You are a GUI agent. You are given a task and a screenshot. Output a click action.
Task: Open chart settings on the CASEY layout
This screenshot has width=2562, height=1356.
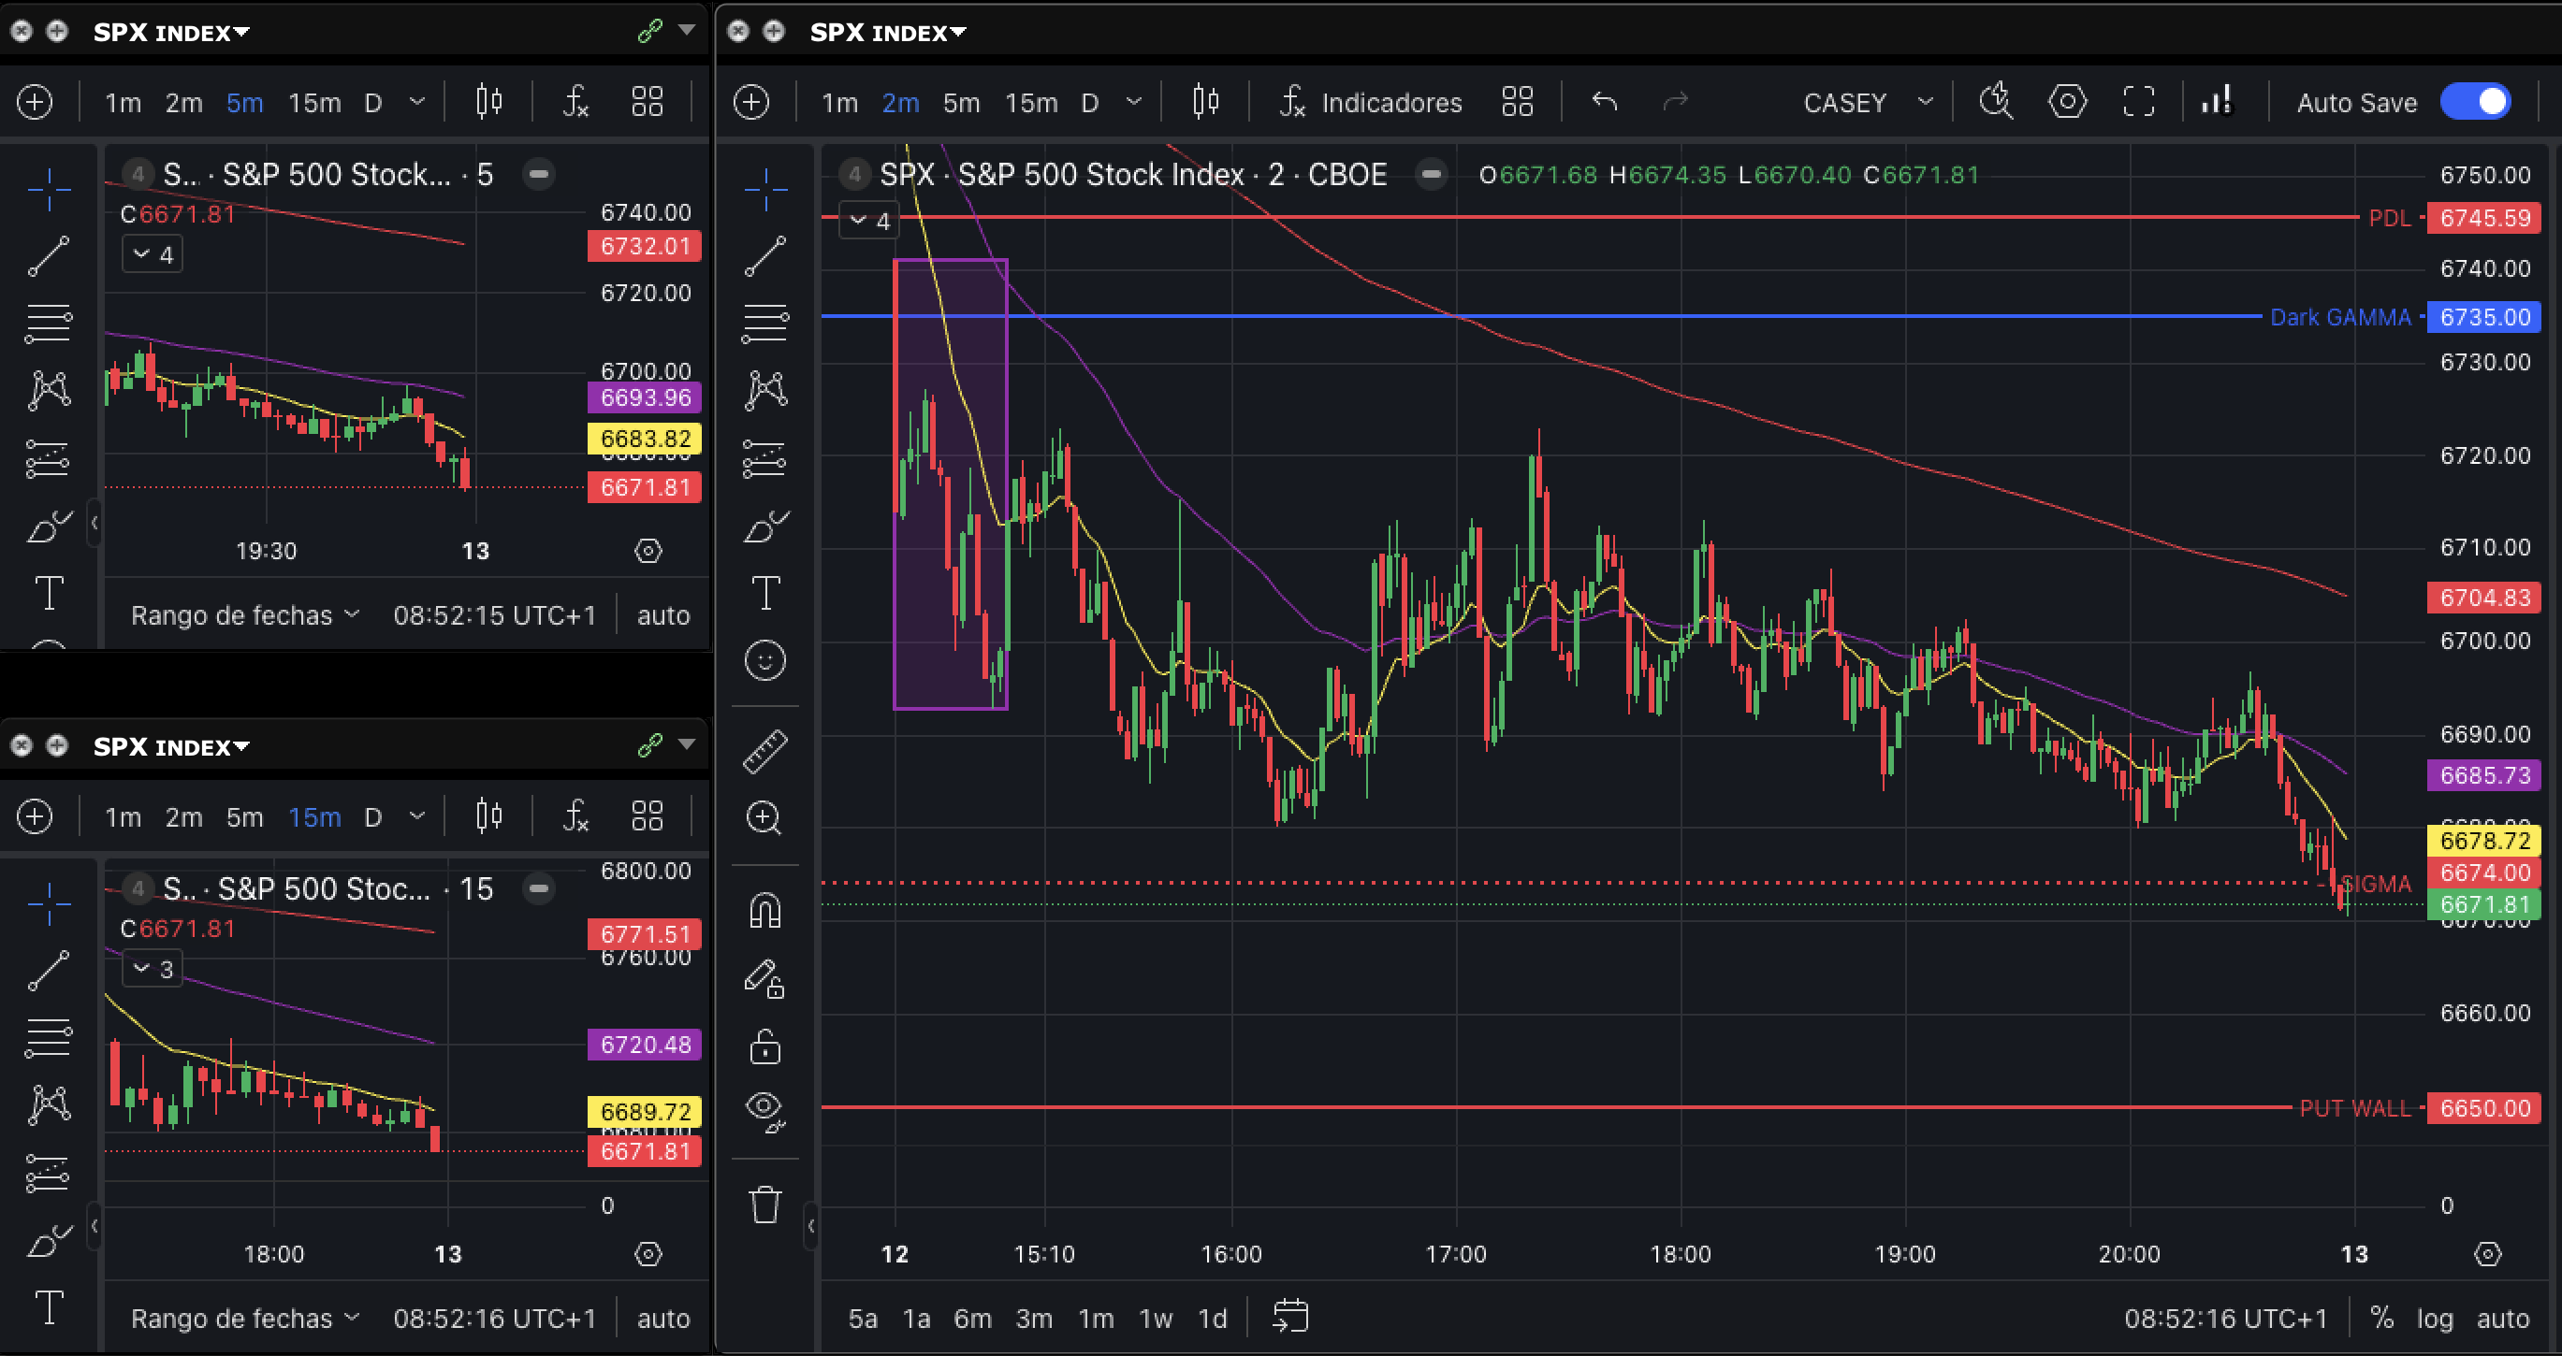[2068, 101]
